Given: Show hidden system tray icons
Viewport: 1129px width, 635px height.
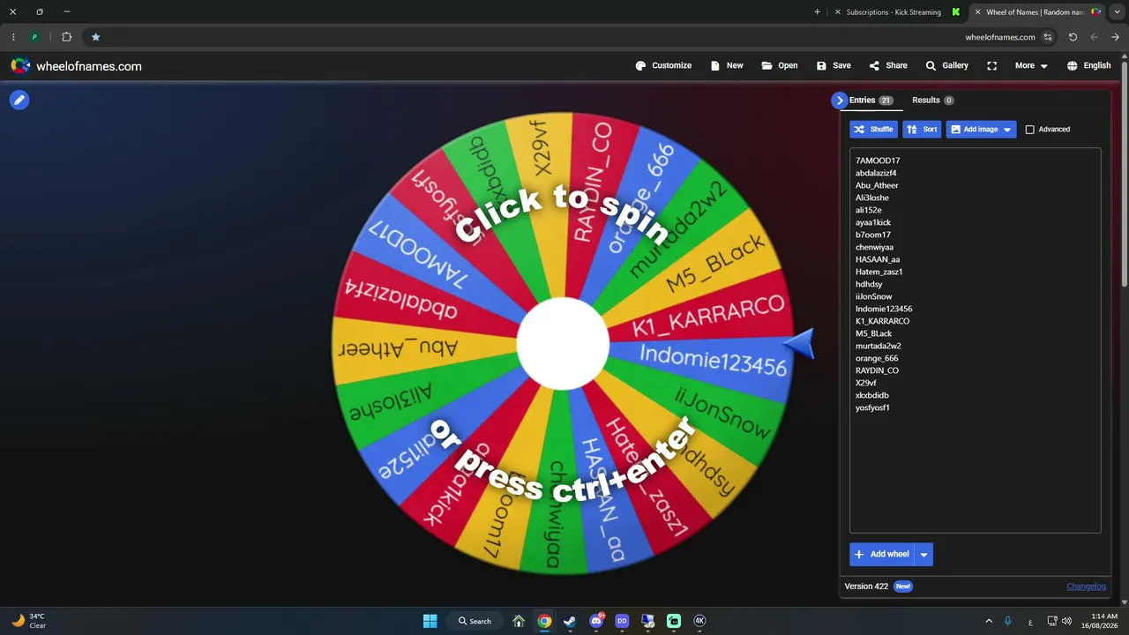Looking at the screenshot, I should click(x=989, y=621).
